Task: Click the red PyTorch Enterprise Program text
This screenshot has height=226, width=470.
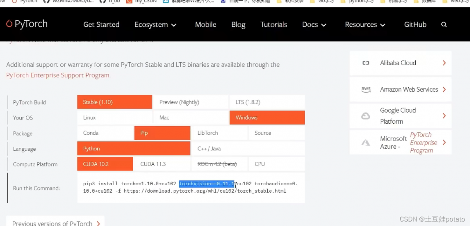Action: point(424,143)
